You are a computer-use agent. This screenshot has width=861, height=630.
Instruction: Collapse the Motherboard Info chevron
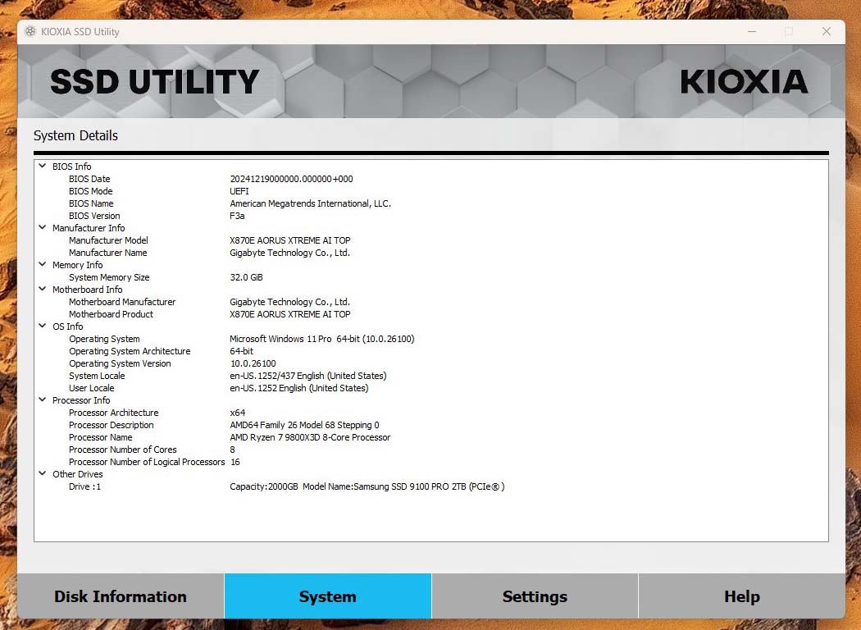[x=43, y=289]
